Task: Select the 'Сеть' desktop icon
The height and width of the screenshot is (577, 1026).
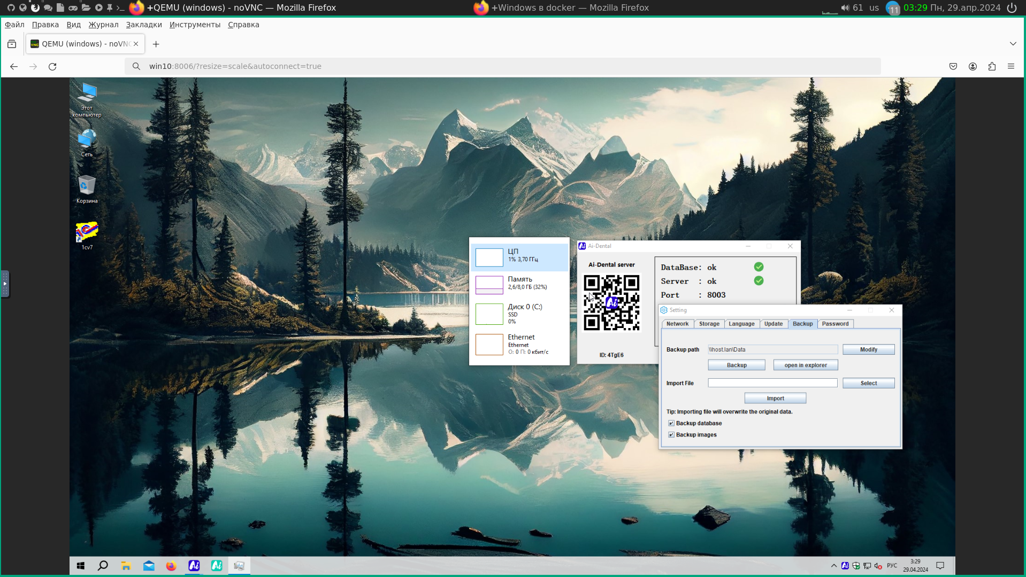Action: point(87,143)
